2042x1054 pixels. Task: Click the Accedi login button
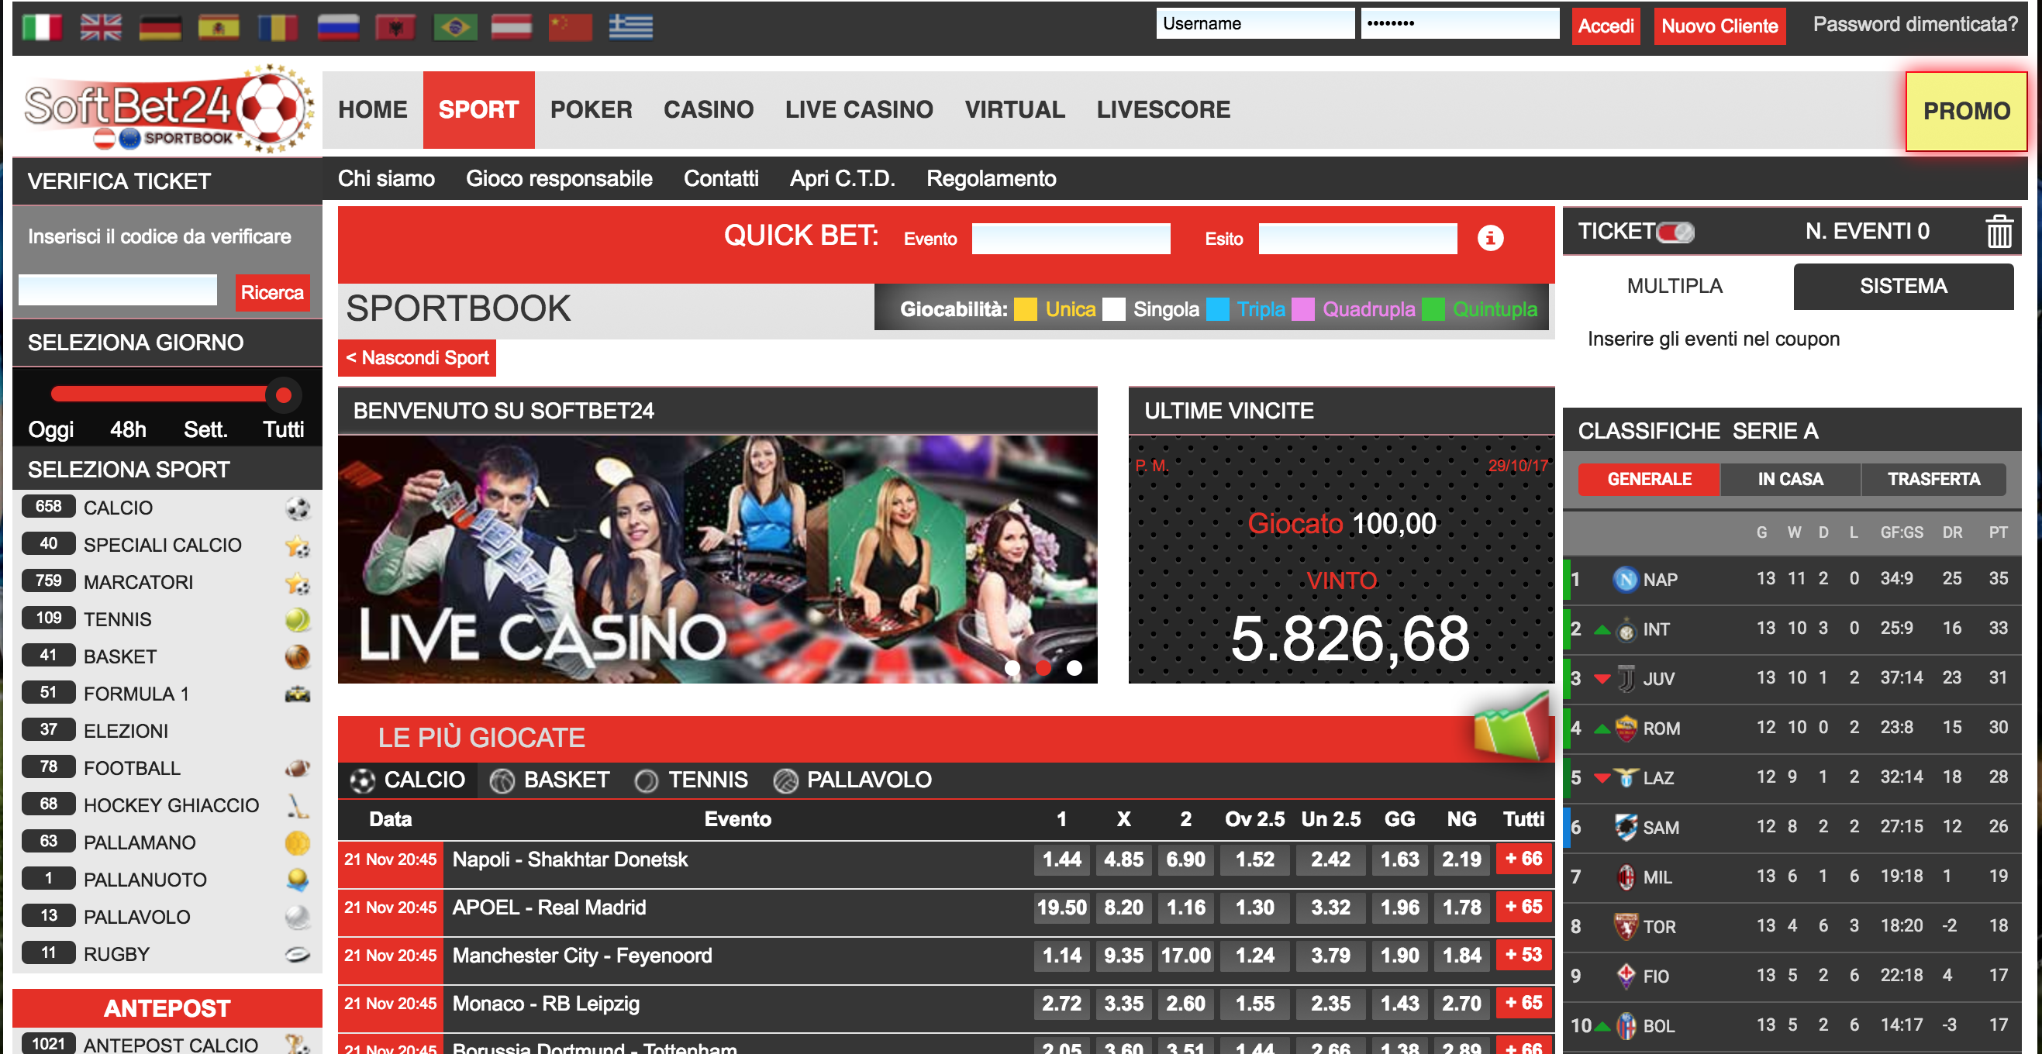(1606, 26)
